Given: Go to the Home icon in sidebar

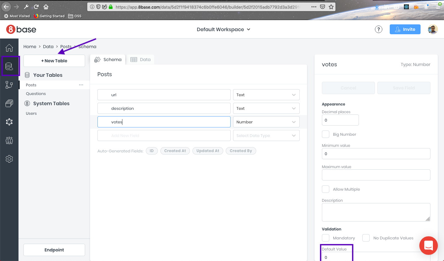Looking at the screenshot, I should 9,48.
